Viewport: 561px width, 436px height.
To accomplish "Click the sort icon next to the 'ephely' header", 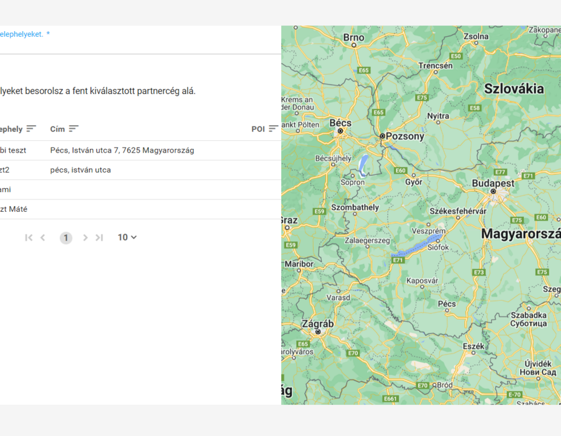I will click(x=31, y=129).
